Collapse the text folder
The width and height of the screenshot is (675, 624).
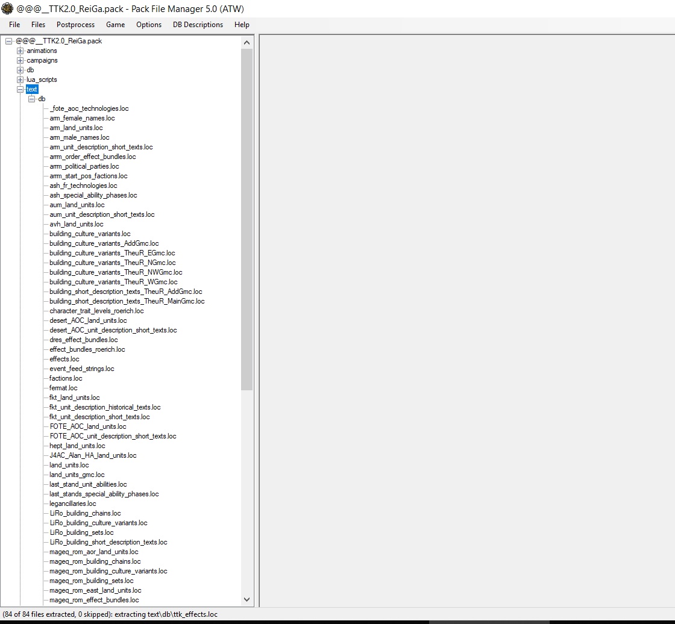coord(20,90)
